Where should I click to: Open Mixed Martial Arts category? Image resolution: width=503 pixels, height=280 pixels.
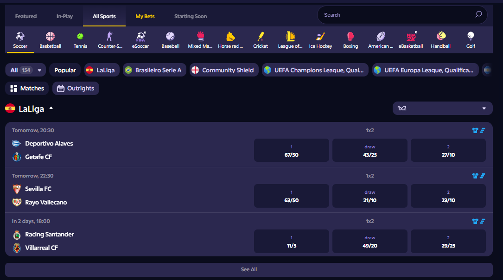pos(200,36)
